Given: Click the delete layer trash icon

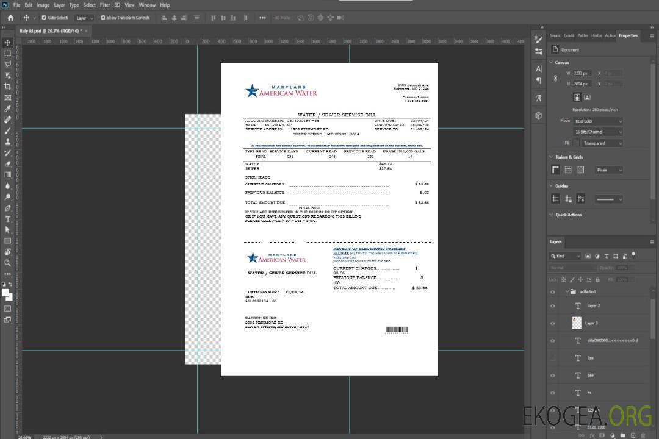Looking at the screenshot, I should (643, 435).
